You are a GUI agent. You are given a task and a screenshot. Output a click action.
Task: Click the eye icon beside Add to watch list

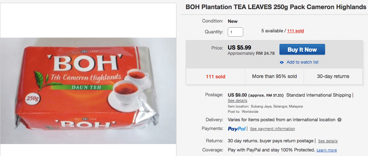[x=282, y=62]
